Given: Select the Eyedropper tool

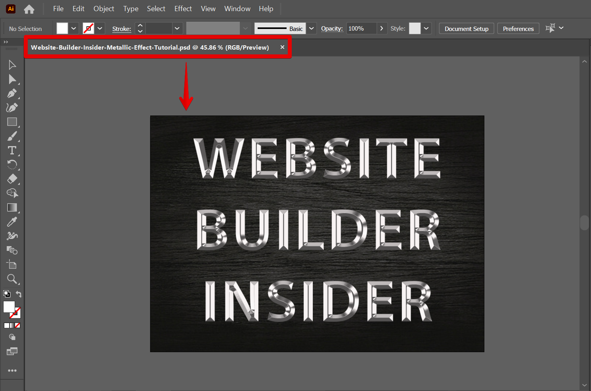Looking at the screenshot, I should (12, 222).
